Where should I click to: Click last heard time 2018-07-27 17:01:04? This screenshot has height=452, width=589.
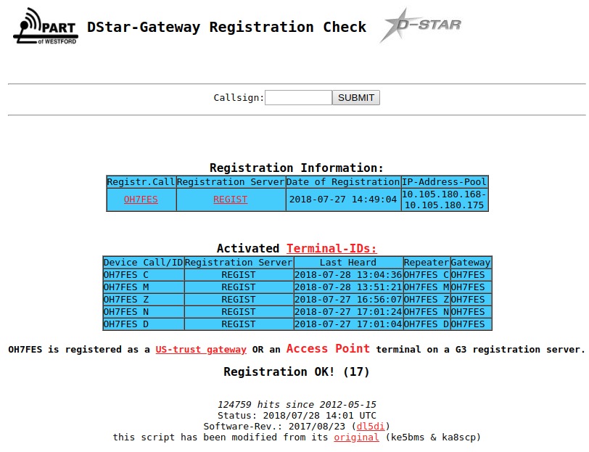[348, 324]
